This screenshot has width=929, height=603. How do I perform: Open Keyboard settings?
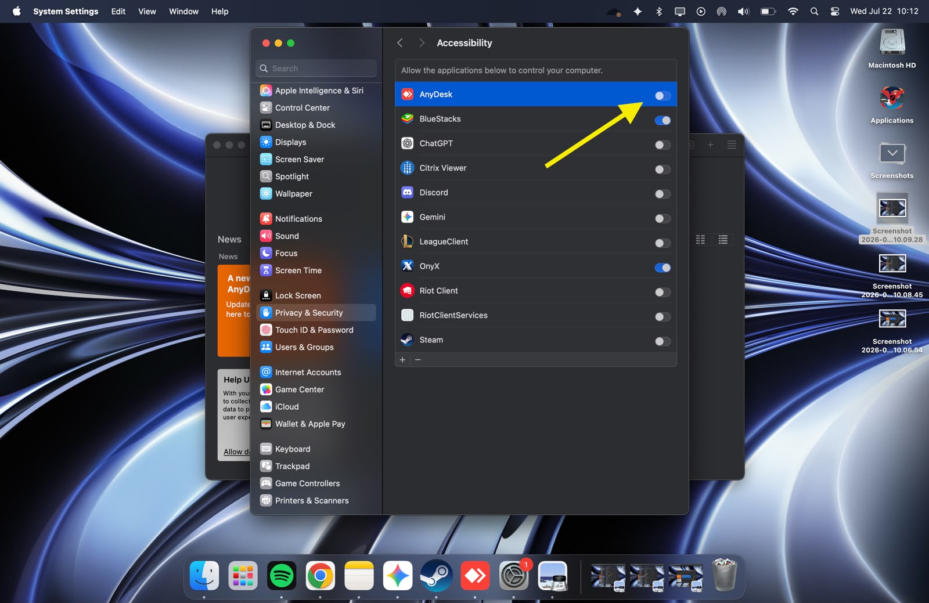click(x=316, y=449)
